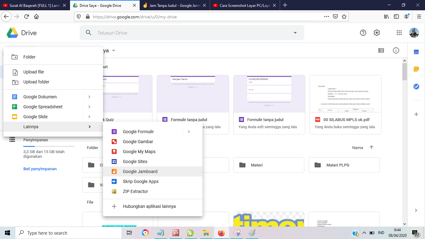This screenshot has width=425, height=239.
Task: Click the Drive logo
Action: 21,33
